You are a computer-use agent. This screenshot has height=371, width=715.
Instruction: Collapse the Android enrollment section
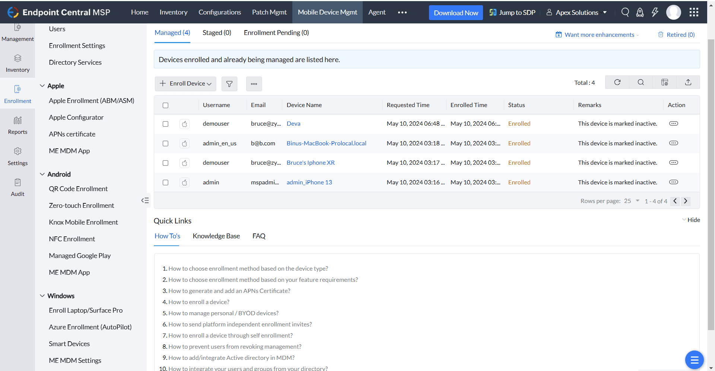pyautogui.click(x=42, y=174)
